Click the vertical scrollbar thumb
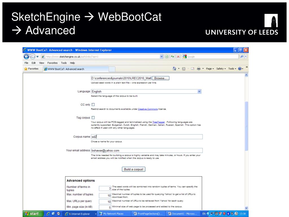 point(246,126)
